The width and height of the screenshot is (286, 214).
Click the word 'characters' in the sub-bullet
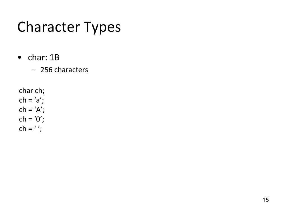click(x=71, y=70)
